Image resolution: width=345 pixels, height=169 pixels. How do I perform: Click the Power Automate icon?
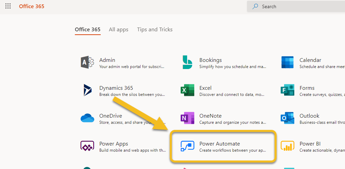pos(187,146)
